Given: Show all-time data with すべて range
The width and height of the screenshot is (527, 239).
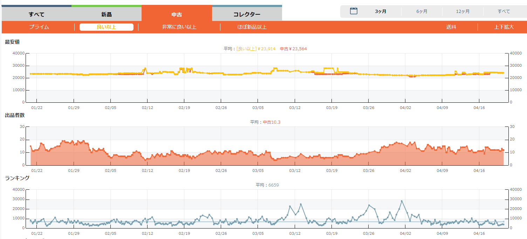Looking at the screenshot, I should point(504,12).
